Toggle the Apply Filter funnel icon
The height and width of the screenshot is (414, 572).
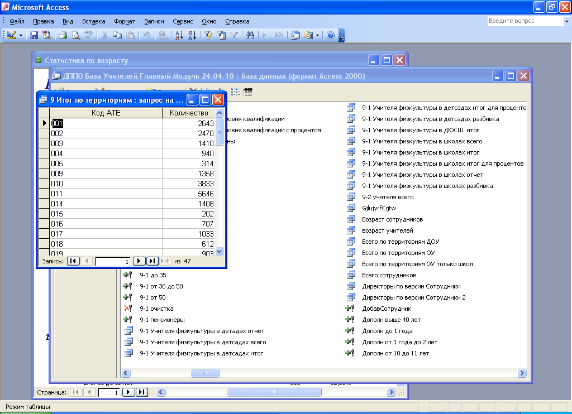point(234,35)
